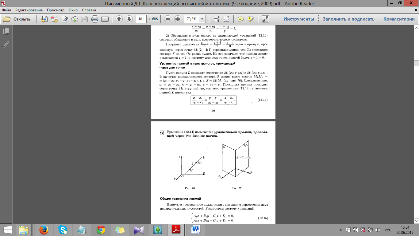Open The Sims from the taskbar
Screen dimensions: 419x236
pos(158,230)
